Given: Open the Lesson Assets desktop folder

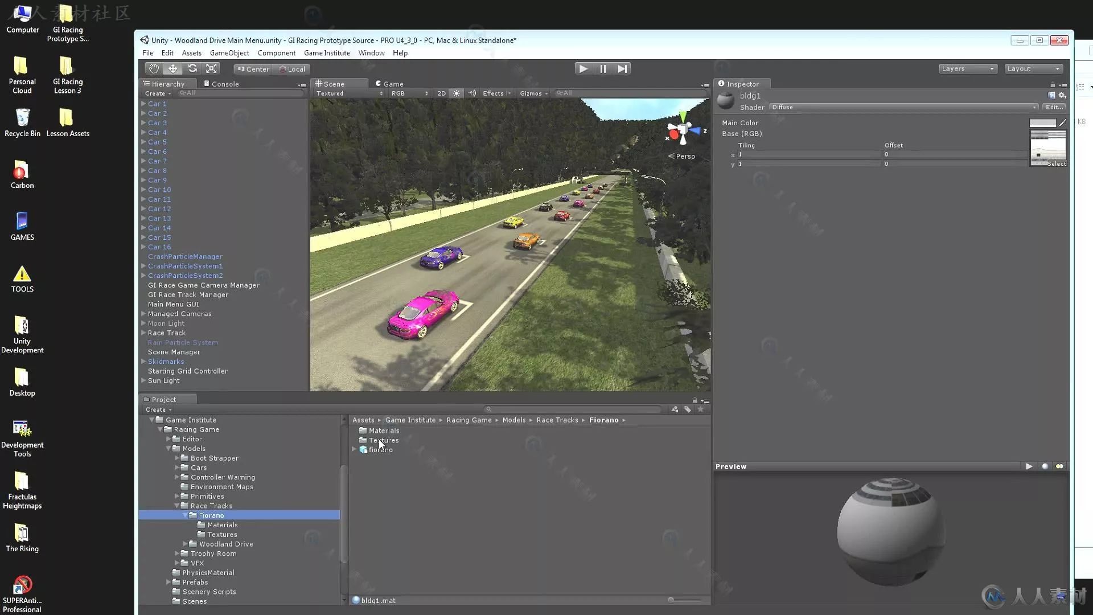Looking at the screenshot, I should click(68, 122).
